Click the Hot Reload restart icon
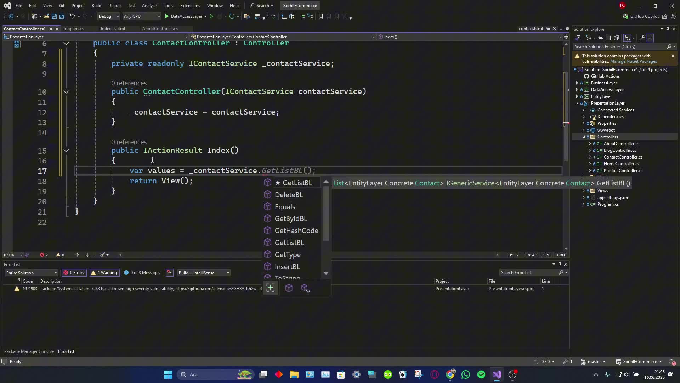The image size is (680, 383). pos(232,16)
